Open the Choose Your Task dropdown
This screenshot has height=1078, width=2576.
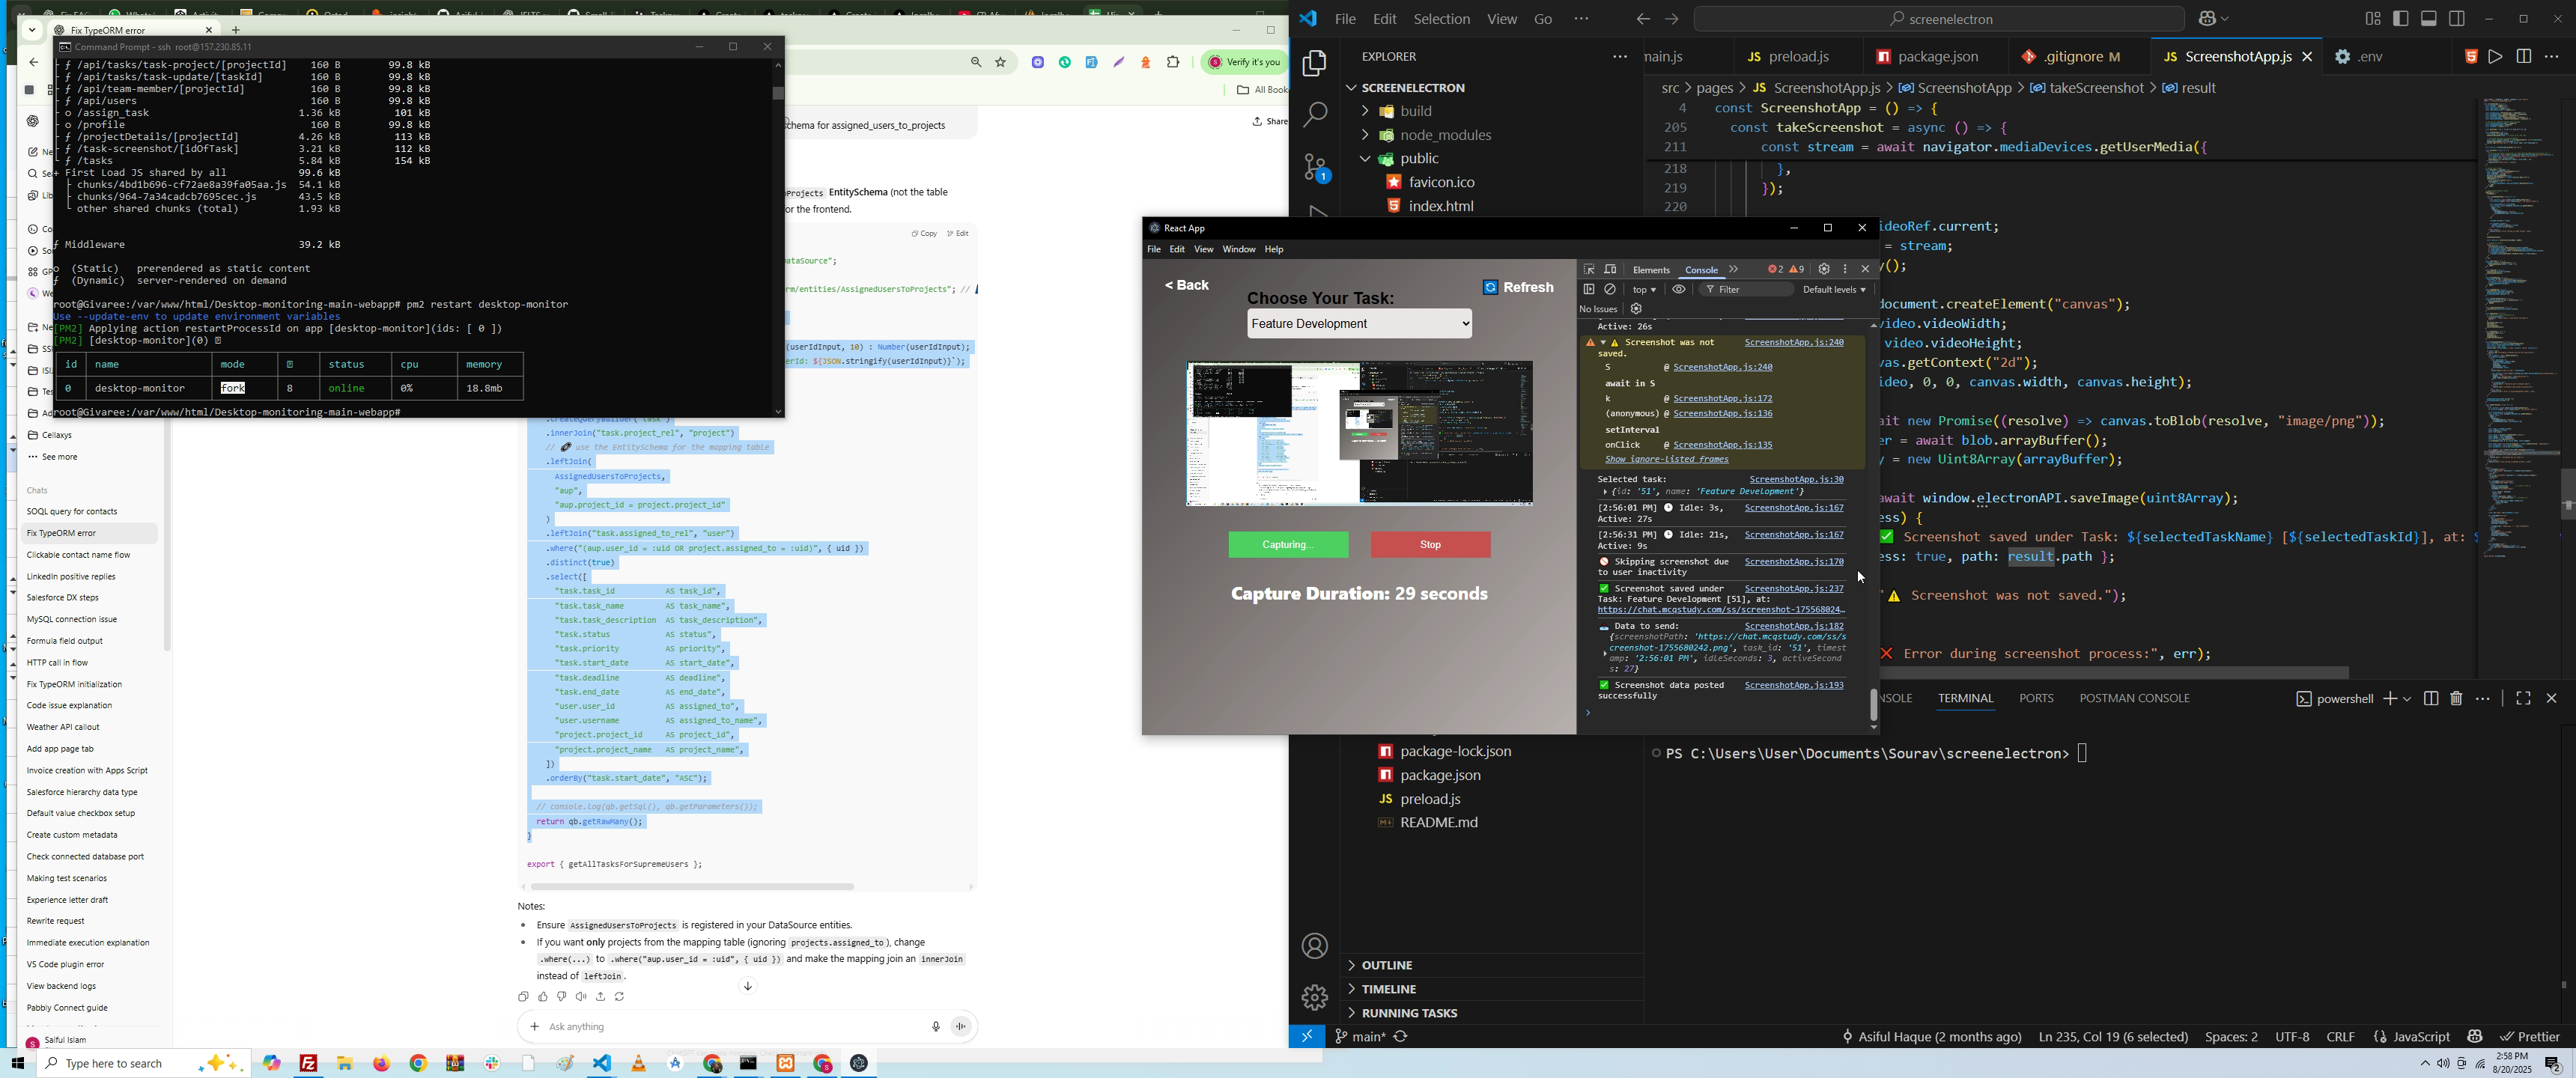(x=1359, y=324)
